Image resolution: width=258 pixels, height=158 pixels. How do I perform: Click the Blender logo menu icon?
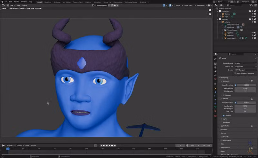point(2,2)
